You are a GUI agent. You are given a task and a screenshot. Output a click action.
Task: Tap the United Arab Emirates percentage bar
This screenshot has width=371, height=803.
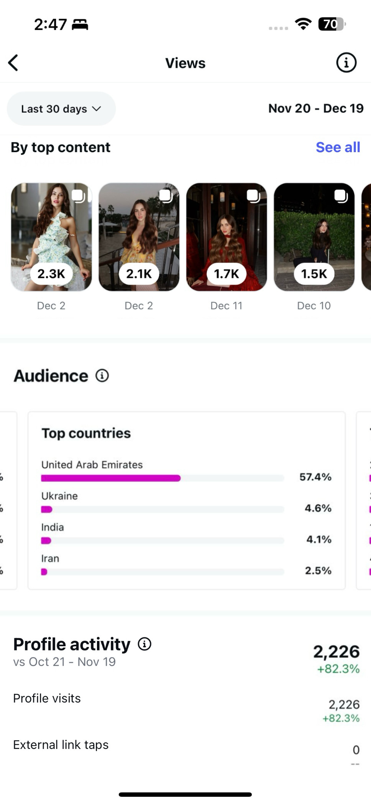tap(163, 478)
